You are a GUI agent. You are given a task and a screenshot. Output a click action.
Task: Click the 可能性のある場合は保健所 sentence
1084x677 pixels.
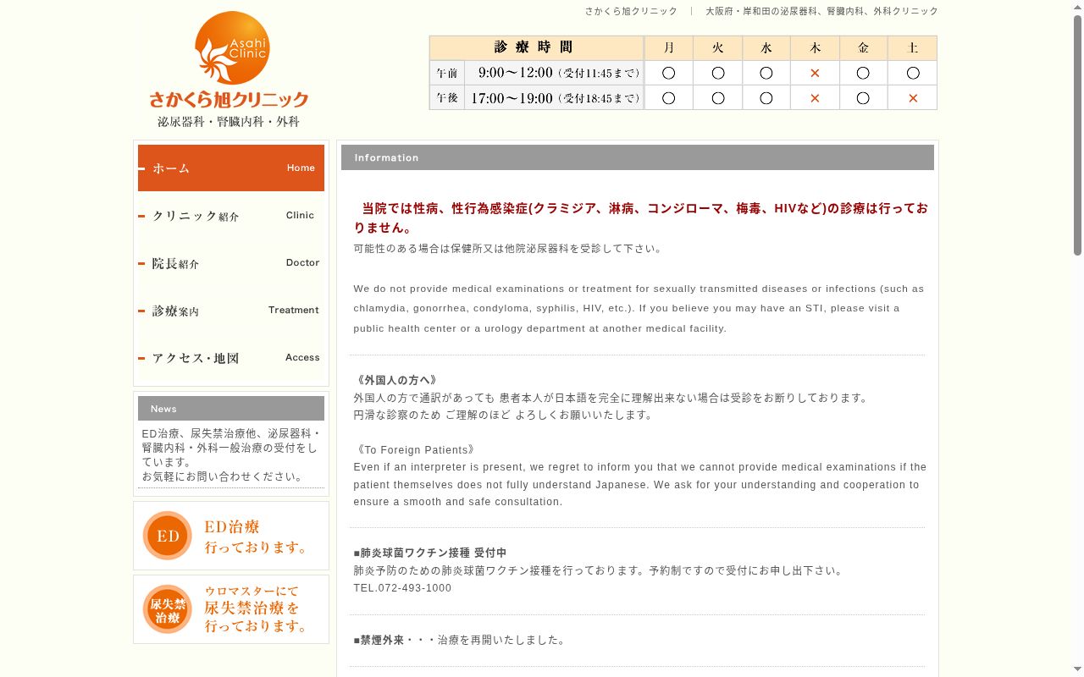[508, 249]
